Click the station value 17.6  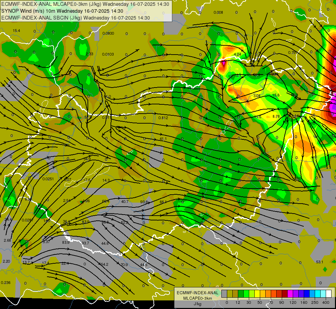87,180
